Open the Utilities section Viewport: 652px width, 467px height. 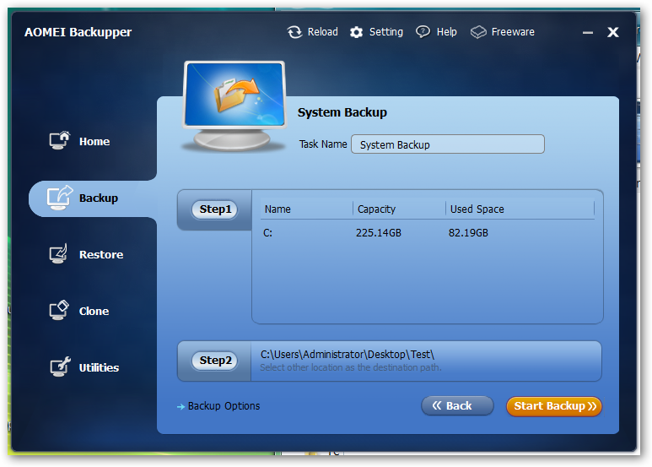pos(99,368)
